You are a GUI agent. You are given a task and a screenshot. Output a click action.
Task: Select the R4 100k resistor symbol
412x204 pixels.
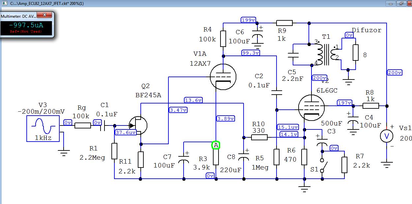[x=223, y=39]
